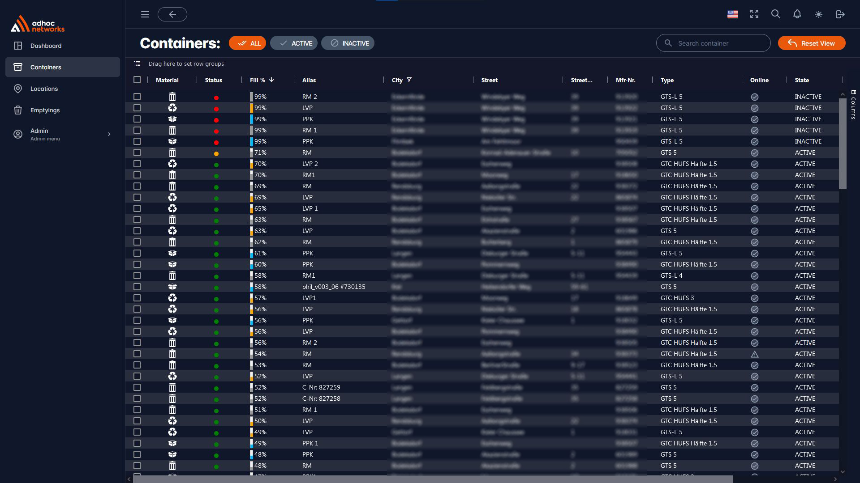860x483 pixels.
Task: Open the City column filter icon
Action: (409, 80)
